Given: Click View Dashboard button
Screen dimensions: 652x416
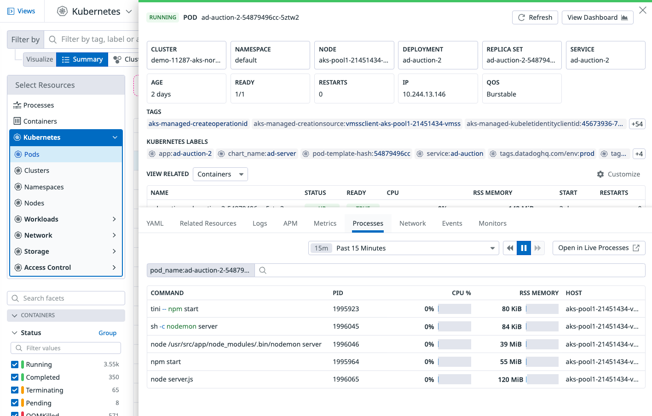Looking at the screenshot, I should [598, 17].
